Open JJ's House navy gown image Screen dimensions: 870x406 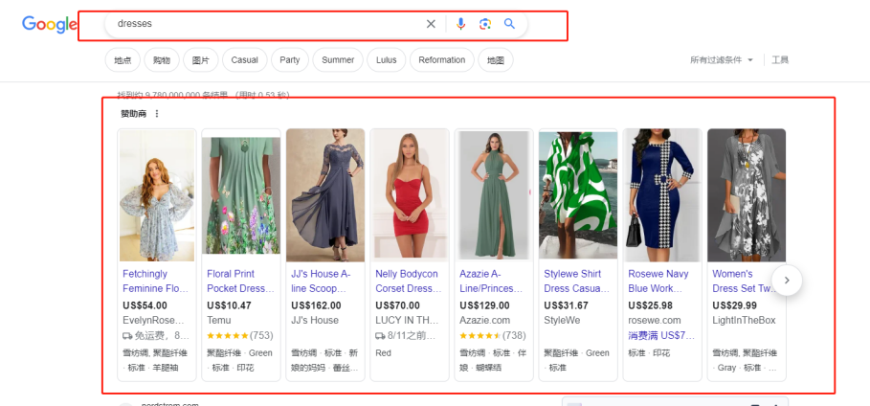pos(325,195)
